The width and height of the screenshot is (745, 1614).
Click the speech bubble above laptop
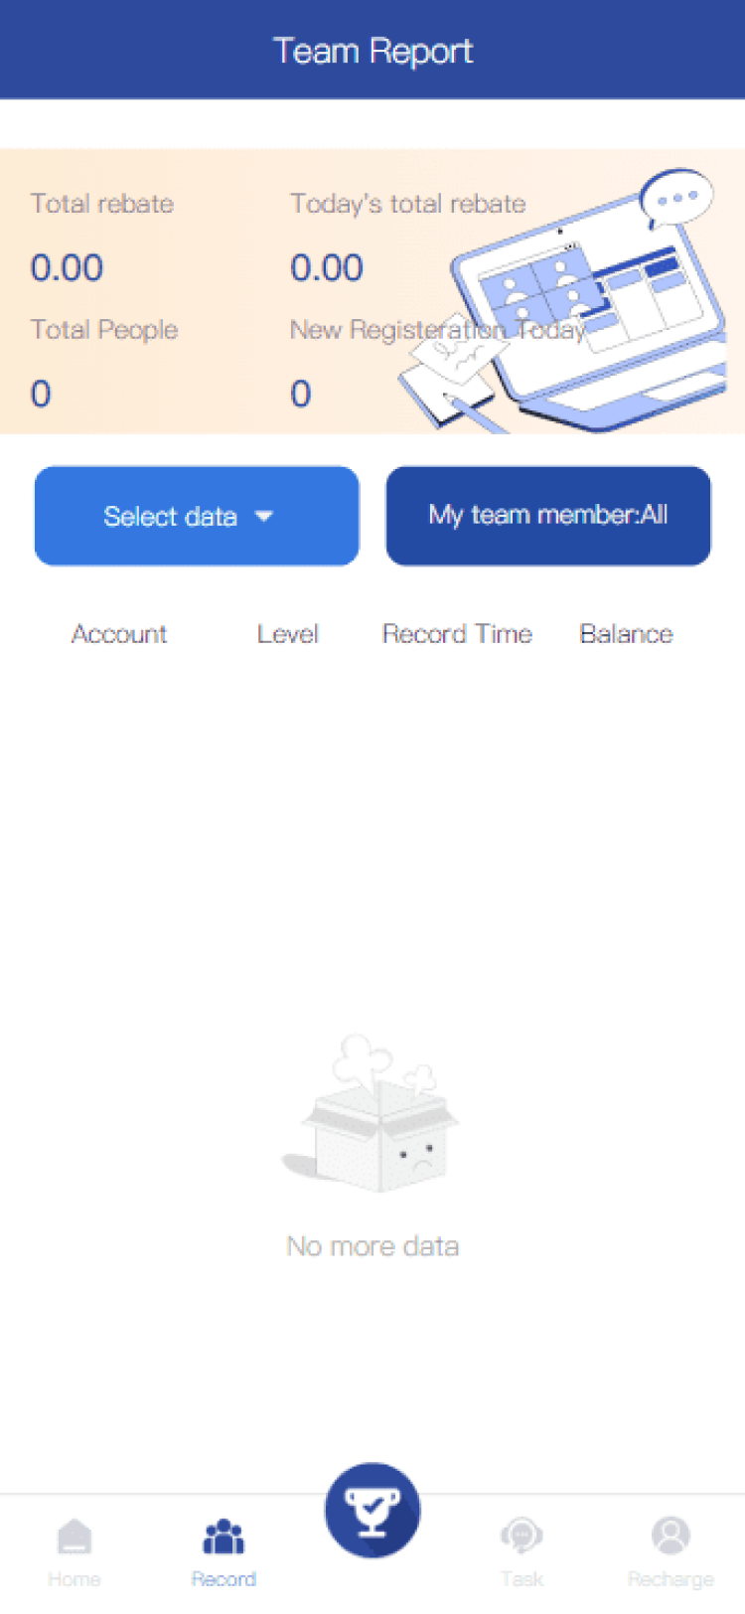(x=675, y=199)
